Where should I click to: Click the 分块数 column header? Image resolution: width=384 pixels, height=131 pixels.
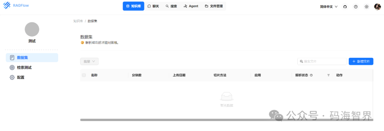point(137,75)
